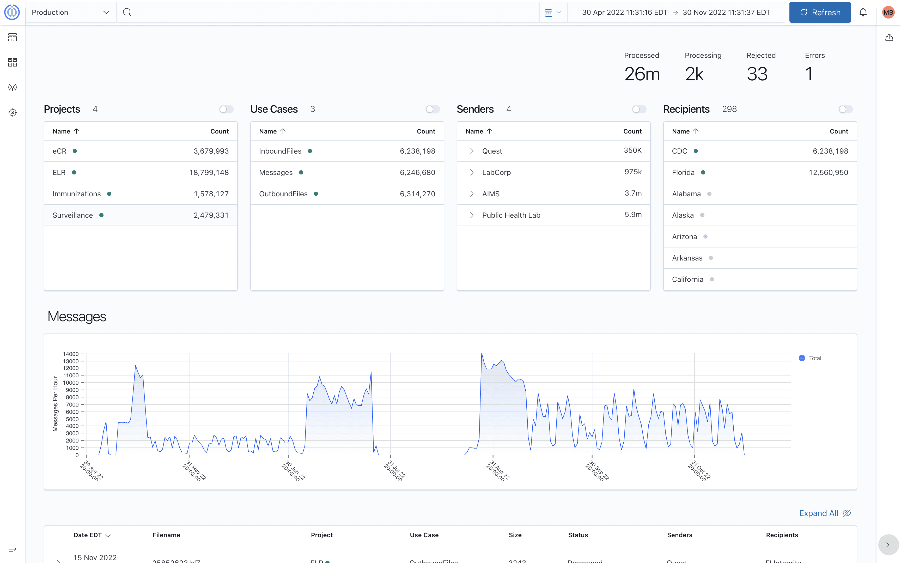
Task: Open the grid view sidebar icon
Action: (x=12, y=62)
